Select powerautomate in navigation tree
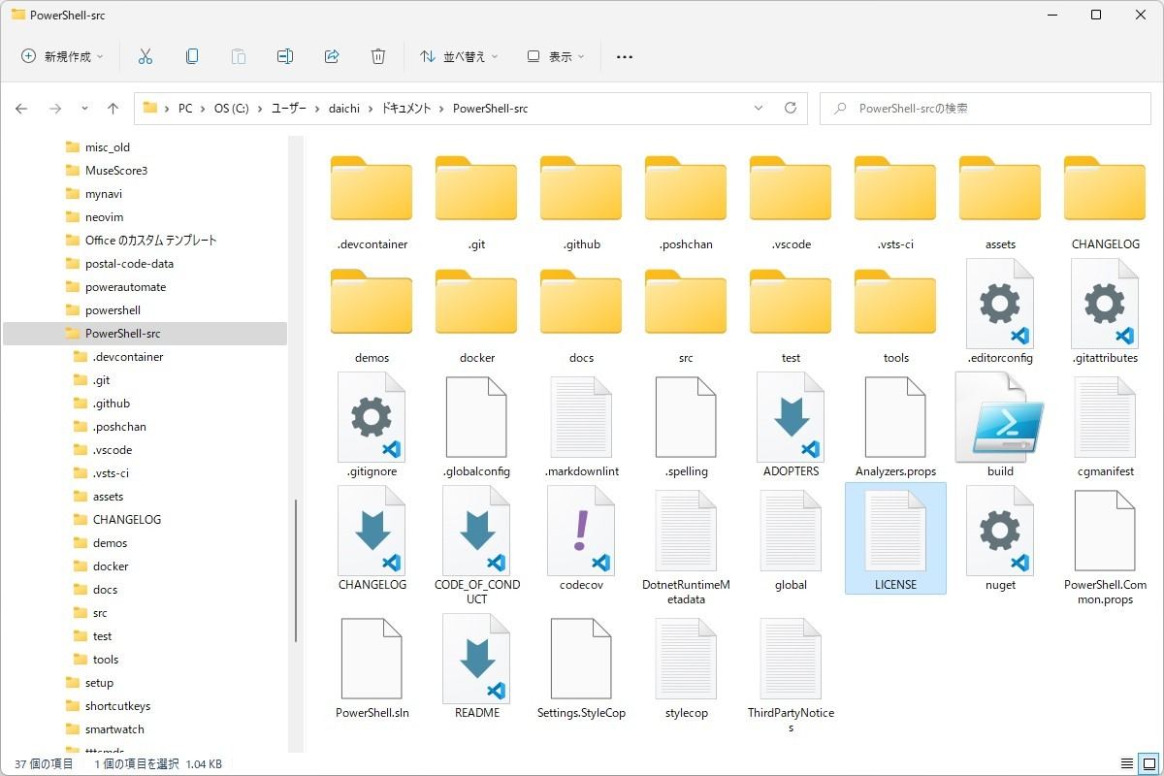Screen dimensions: 1164x776 (125, 287)
